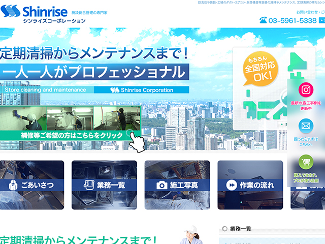Click the camera icon on 施工写真
Image resolution: width=325 pixels, height=244 pixels.
coord(161,185)
